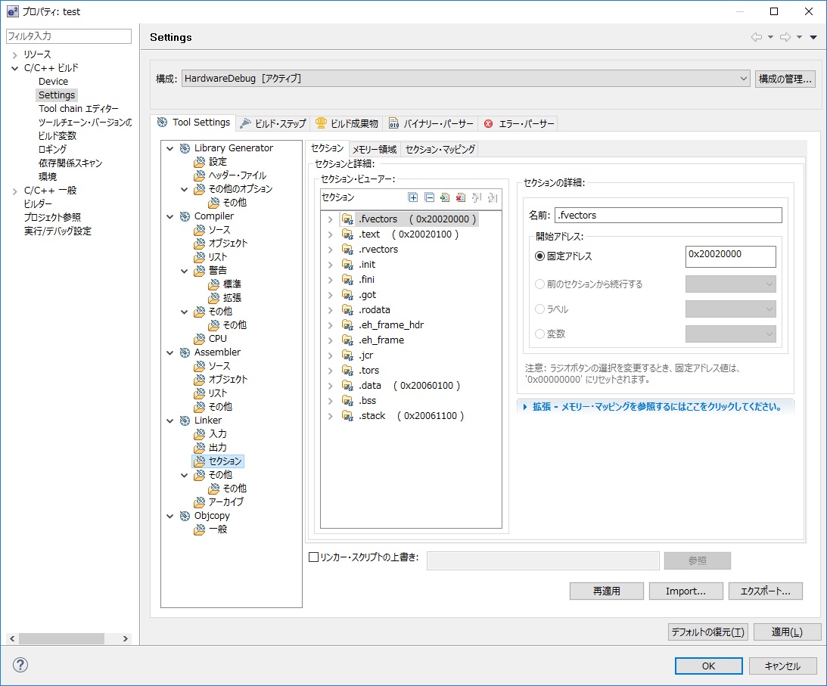Expand the .bss section row
Image resolution: width=827 pixels, height=686 pixels.
[x=330, y=401]
